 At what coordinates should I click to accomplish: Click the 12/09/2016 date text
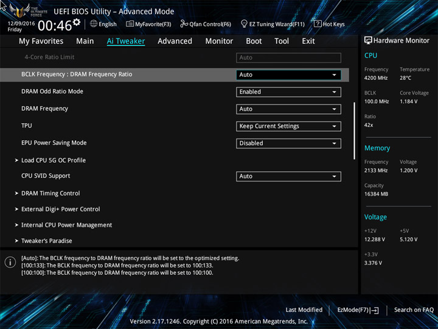click(21, 24)
